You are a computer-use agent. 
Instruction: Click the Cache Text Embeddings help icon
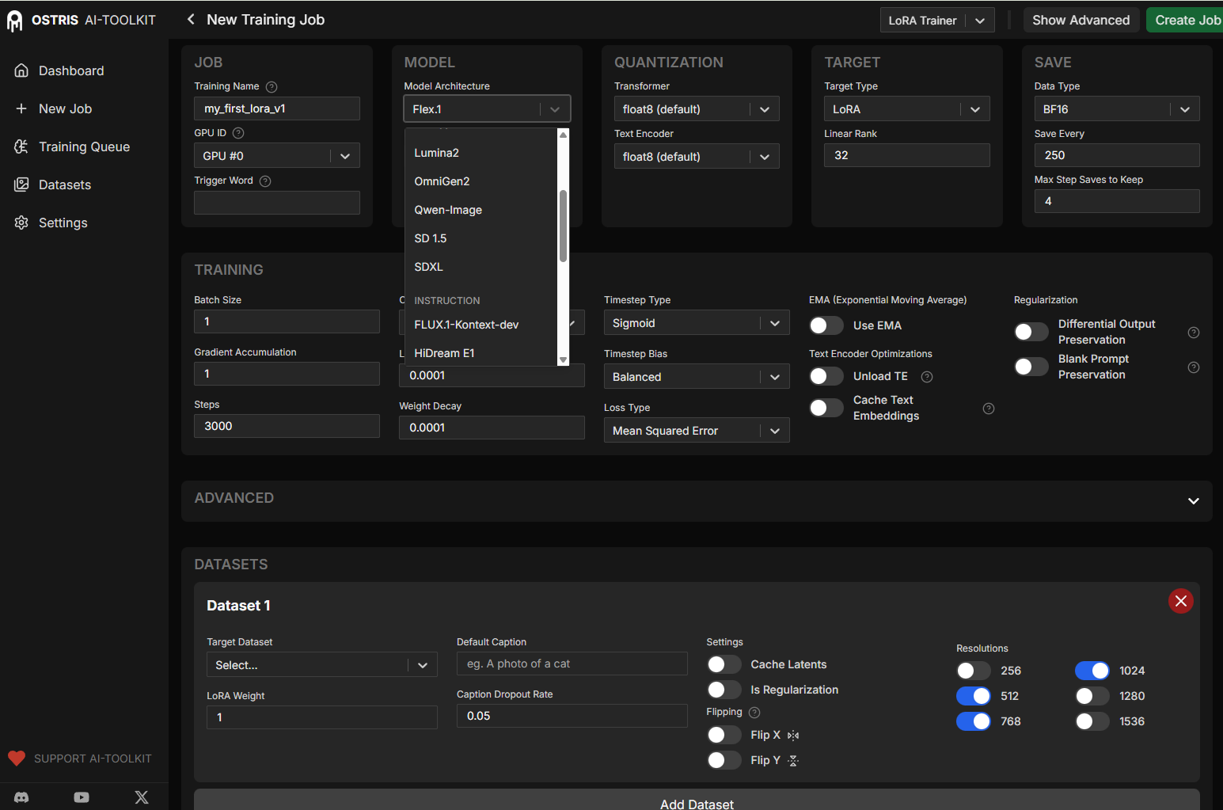tap(989, 409)
